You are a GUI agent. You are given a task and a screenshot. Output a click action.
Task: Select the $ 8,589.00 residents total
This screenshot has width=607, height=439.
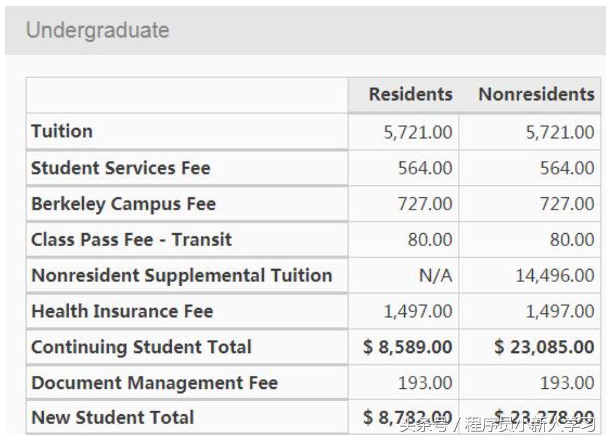pyautogui.click(x=408, y=347)
